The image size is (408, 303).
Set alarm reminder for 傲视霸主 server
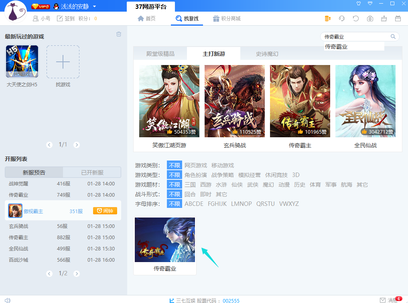coord(105,211)
